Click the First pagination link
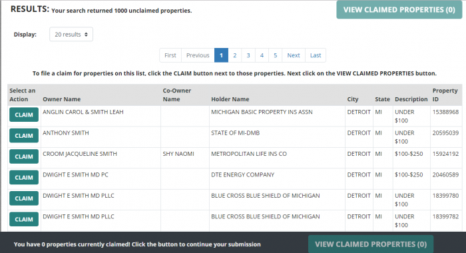Viewport: 466px width, 253px height. tap(170, 55)
